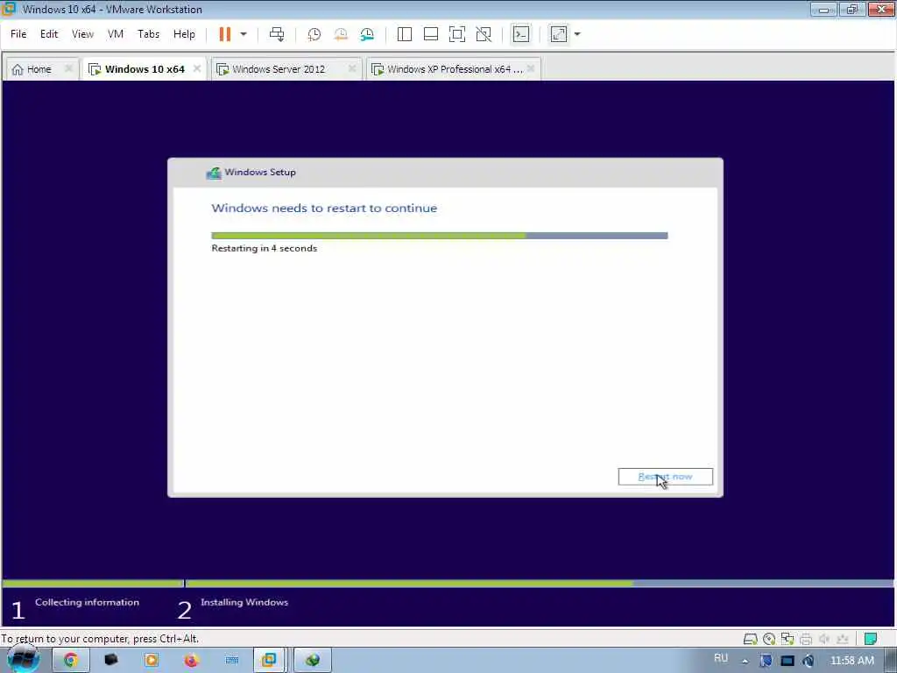
Task: Click 'Windows needs to restart to continue' heading
Action: 324,209
